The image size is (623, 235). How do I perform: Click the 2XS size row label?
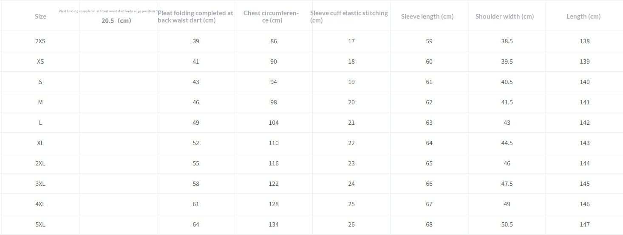coord(40,41)
